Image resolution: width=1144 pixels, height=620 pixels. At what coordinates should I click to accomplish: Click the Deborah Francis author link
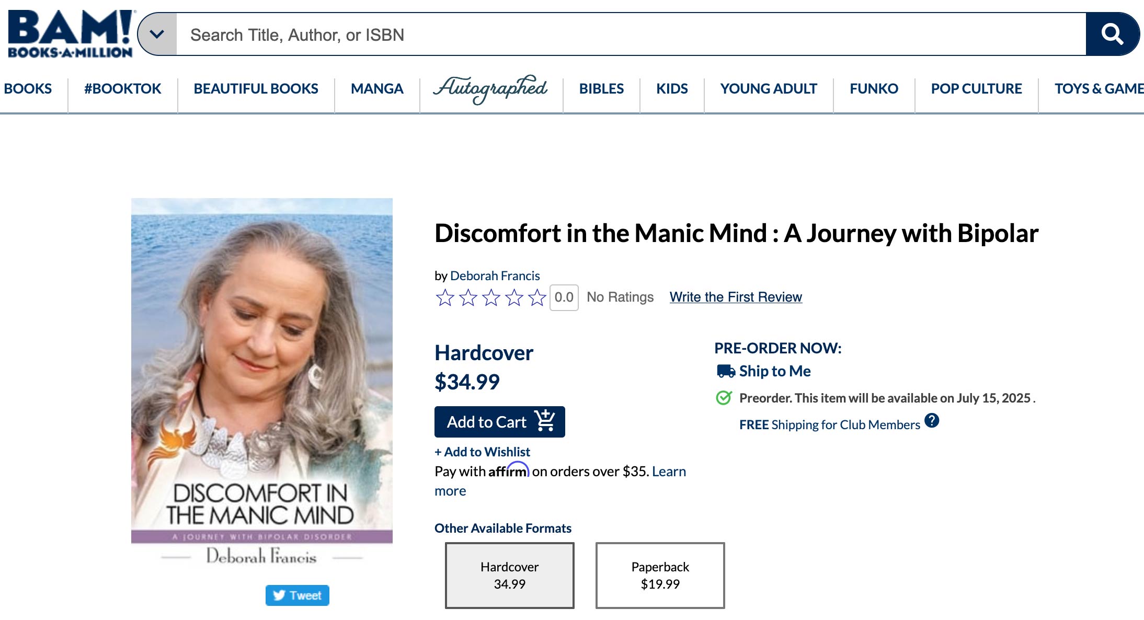coord(495,275)
